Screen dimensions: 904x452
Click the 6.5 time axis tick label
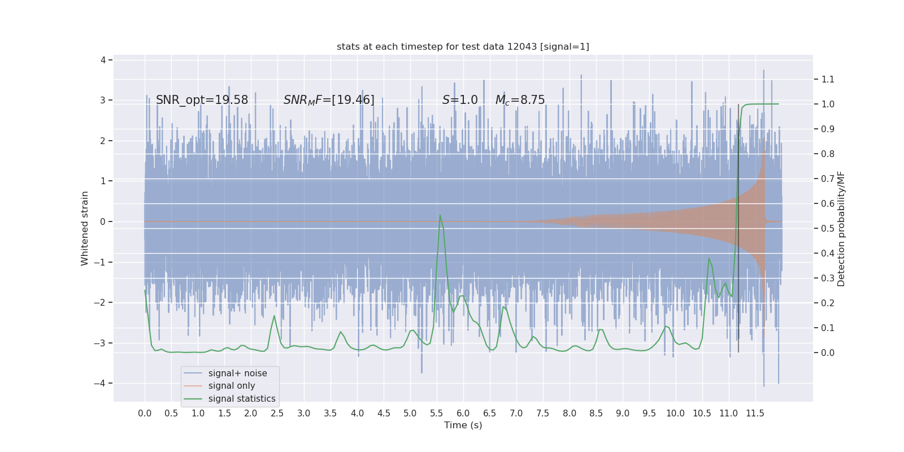(x=490, y=413)
